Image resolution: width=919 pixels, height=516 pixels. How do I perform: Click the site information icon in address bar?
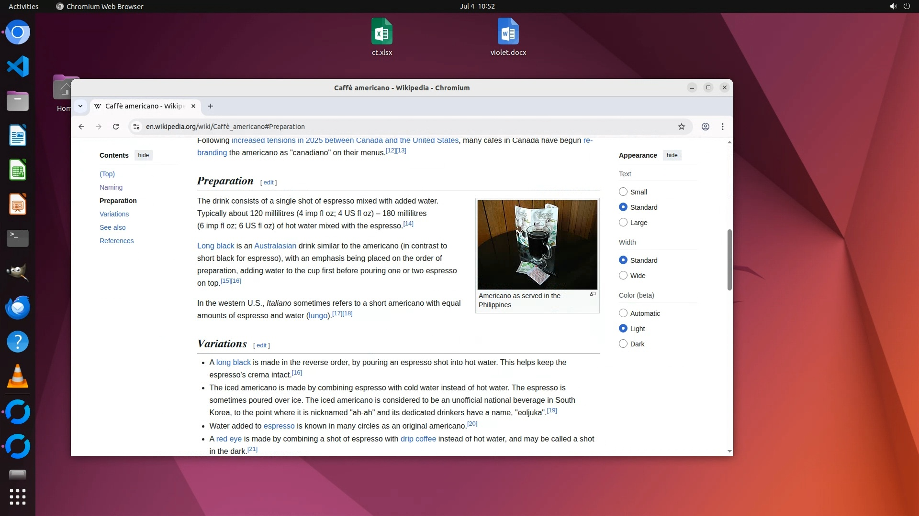click(136, 127)
